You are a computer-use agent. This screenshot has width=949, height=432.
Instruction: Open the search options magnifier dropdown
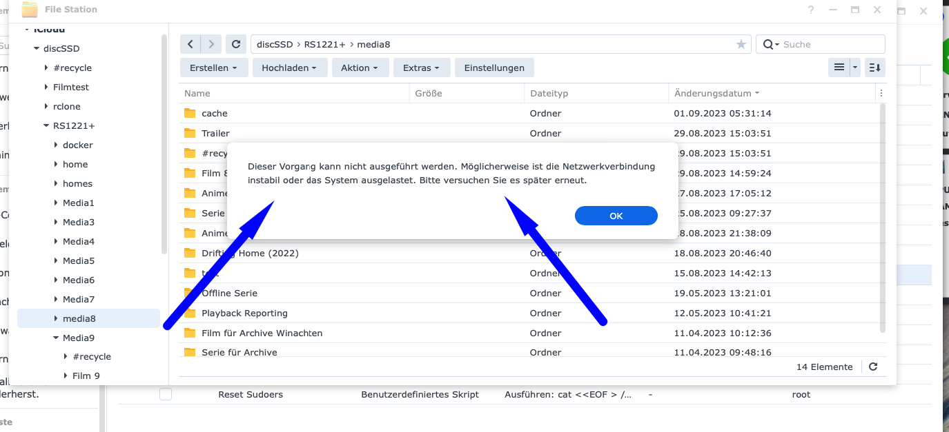pyautogui.click(x=771, y=44)
